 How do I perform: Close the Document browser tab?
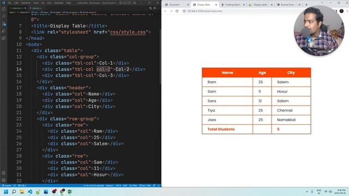click(188, 5)
